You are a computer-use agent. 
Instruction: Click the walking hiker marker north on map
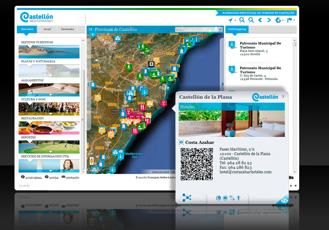143,46
